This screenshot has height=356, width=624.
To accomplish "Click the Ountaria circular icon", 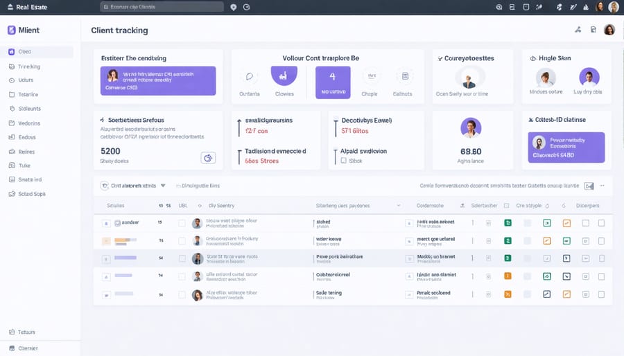I will (x=250, y=76).
